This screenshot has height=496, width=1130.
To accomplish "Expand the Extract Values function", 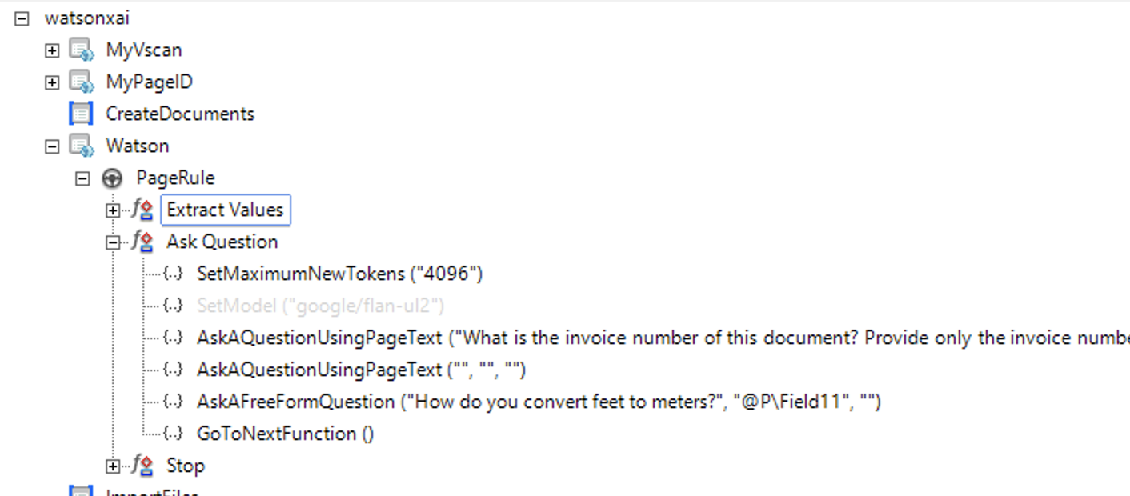I will 113,210.
